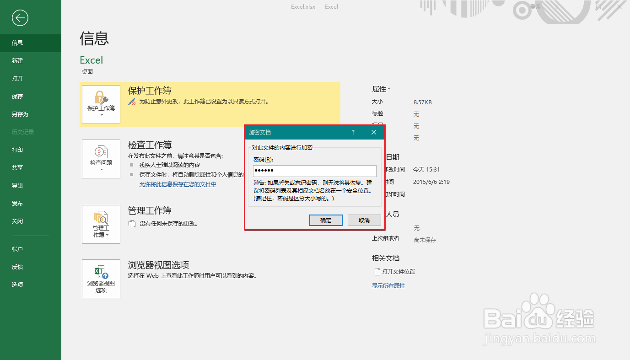Select 打印 in the sidebar

31,150
